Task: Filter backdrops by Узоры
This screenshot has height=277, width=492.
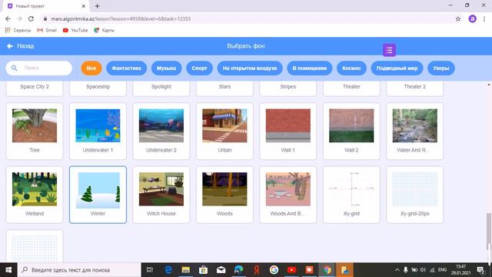Action: (x=441, y=68)
